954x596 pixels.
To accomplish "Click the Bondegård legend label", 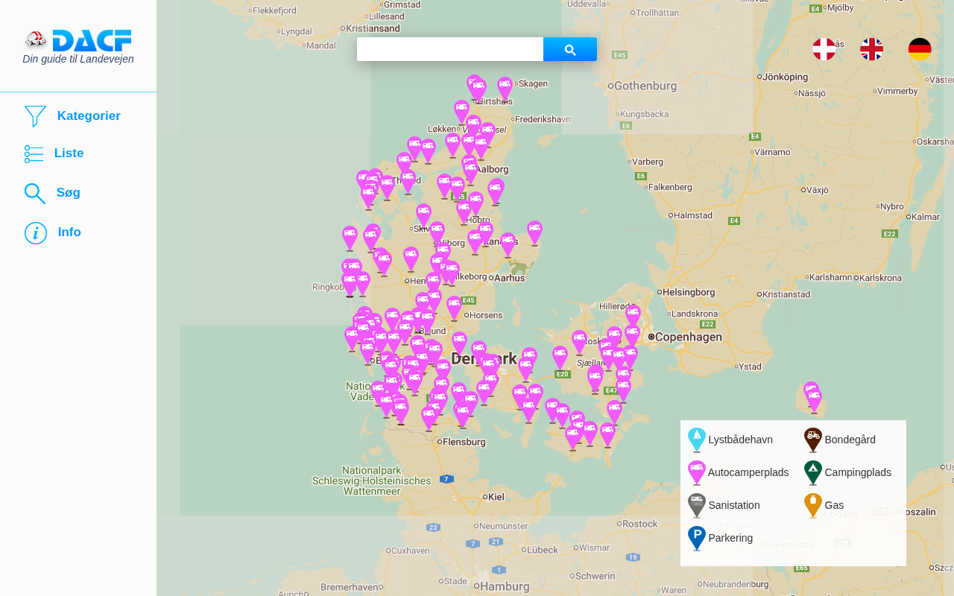I will click(x=850, y=440).
